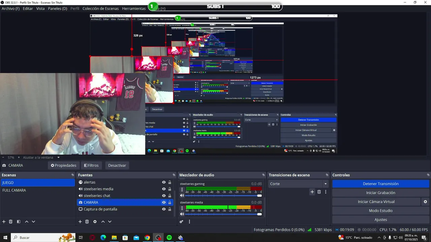This screenshot has width=431, height=242.
Task: Open source properties gear in Fuentes toolbar
Action: pyautogui.click(x=95, y=221)
